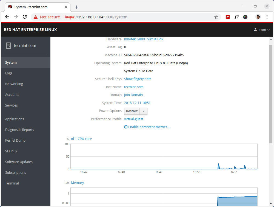Viewport: 274px width, 207px height.
Task: Select Terminal from the sidebar
Action: [x=12, y=183]
